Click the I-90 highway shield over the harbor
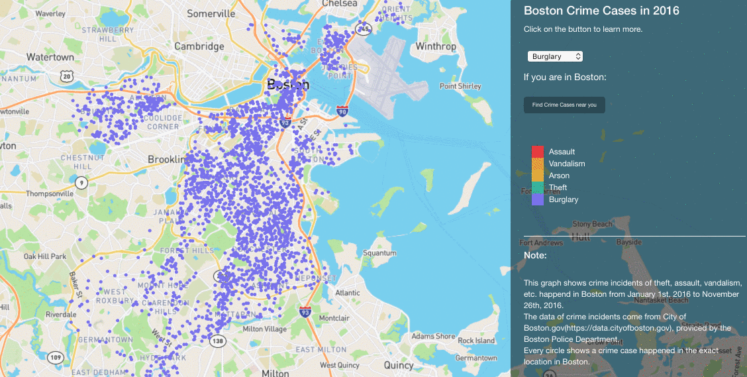This screenshot has width=747, height=377. (342, 111)
